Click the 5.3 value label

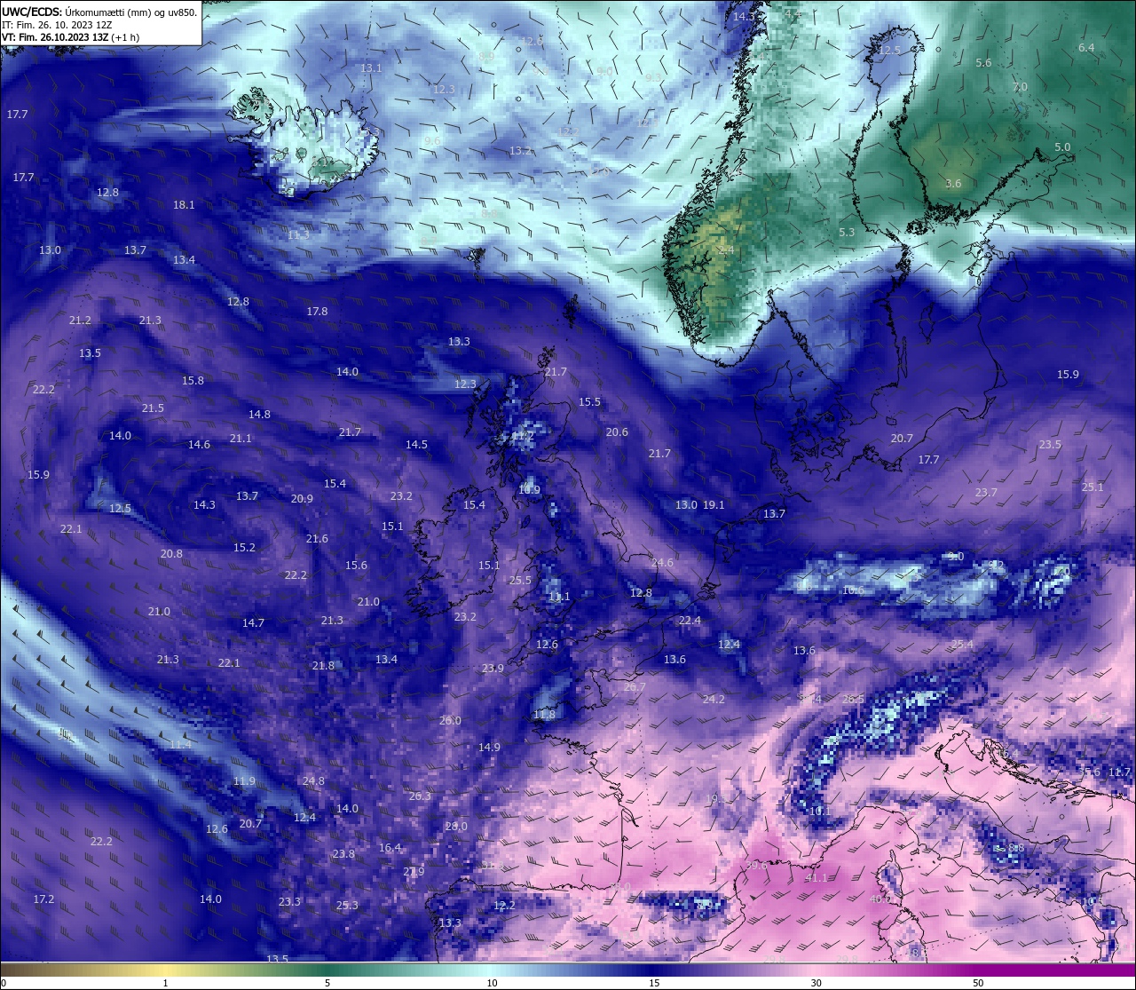pyautogui.click(x=847, y=233)
